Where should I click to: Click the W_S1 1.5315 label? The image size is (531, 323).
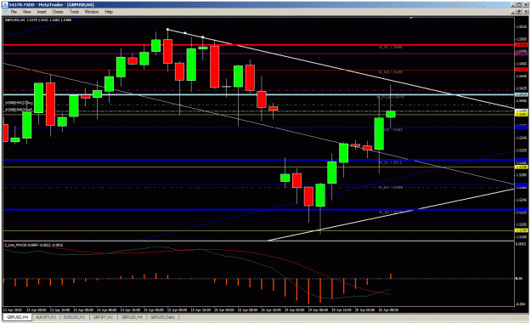pos(390,162)
